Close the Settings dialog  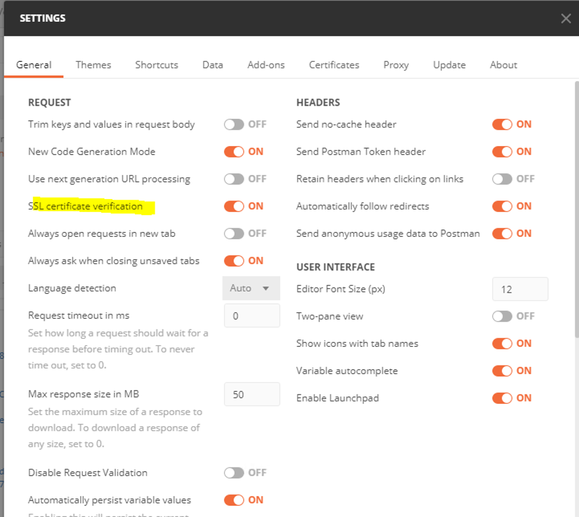(565, 18)
